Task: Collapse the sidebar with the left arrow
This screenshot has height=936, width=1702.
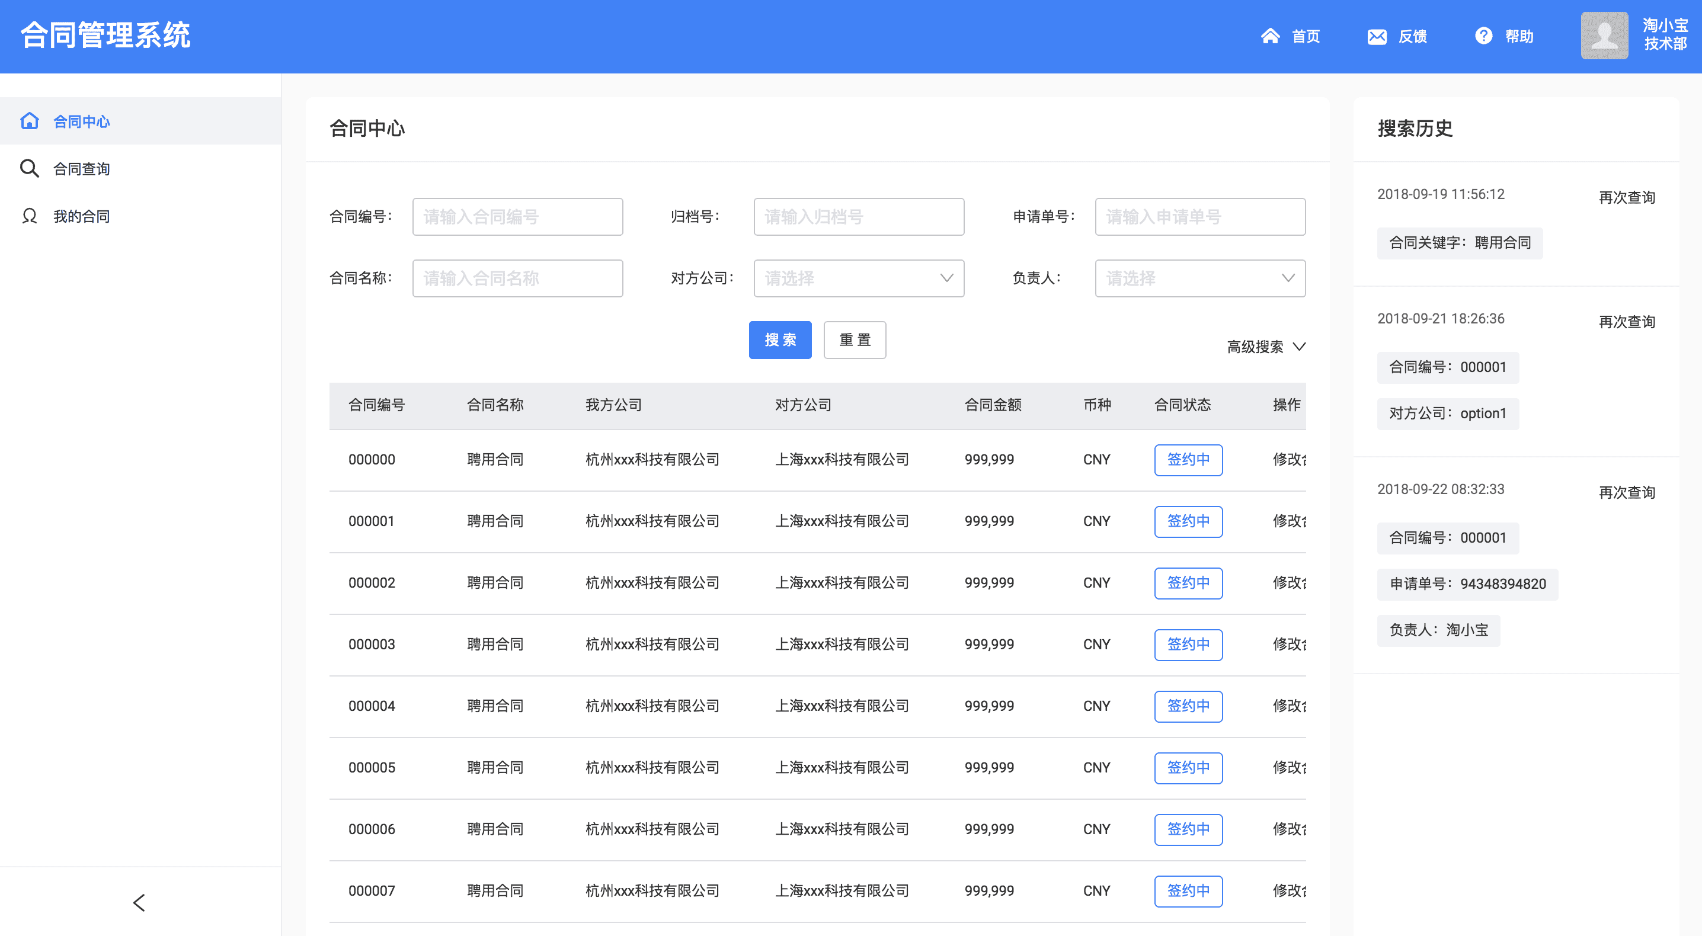Action: coord(139,902)
